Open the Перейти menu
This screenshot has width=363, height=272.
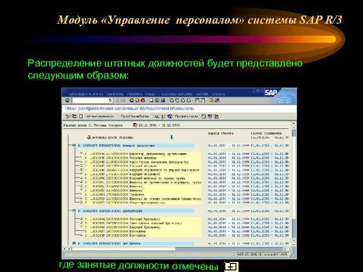click(135, 94)
